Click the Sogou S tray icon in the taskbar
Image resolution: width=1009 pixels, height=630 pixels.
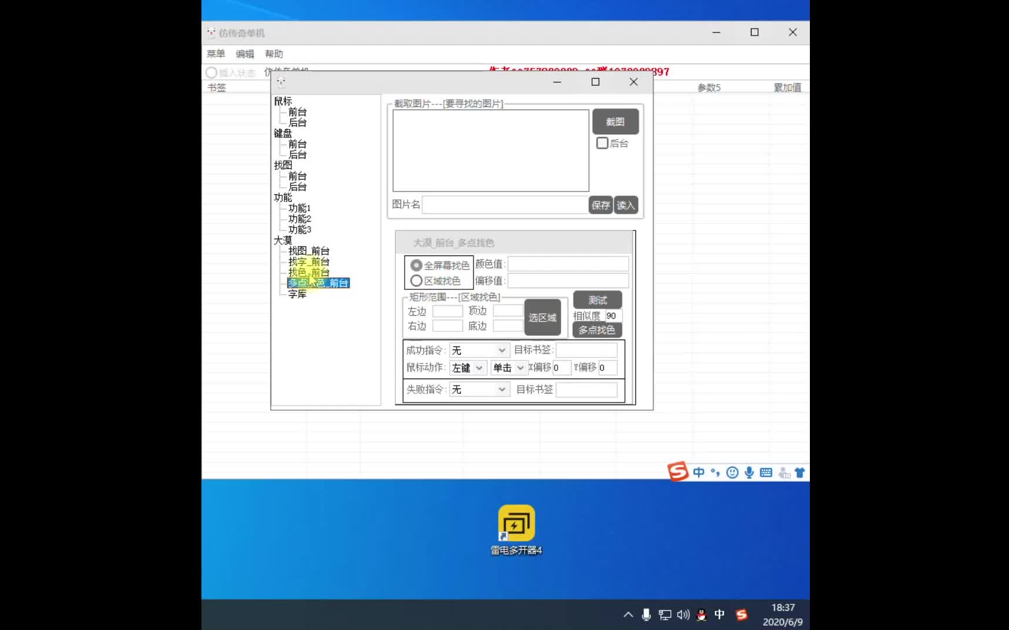click(x=742, y=614)
